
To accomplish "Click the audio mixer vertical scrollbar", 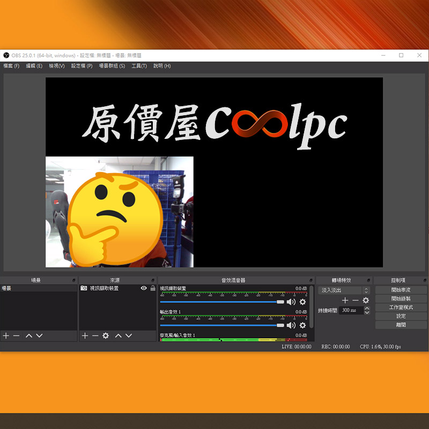I will pyautogui.click(x=312, y=306).
